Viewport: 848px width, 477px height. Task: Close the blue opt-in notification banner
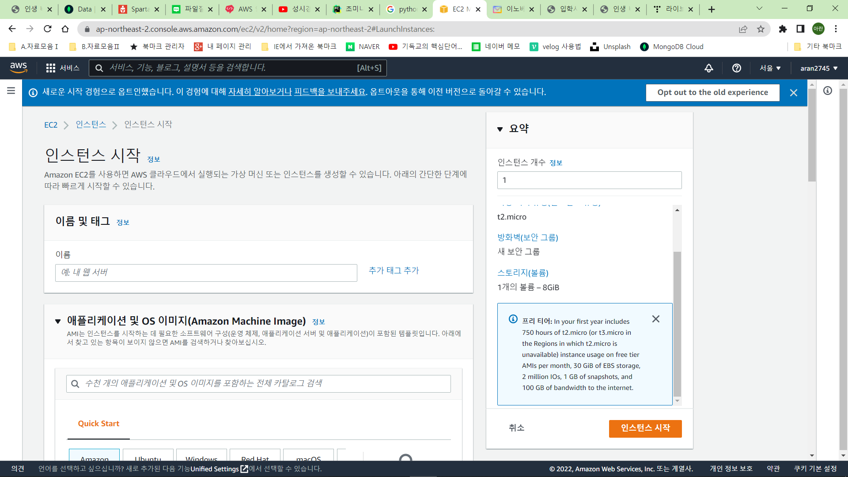click(794, 93)
